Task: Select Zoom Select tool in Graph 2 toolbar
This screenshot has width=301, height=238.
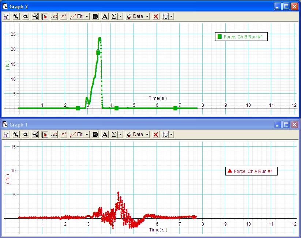Action: coord(35,16)
